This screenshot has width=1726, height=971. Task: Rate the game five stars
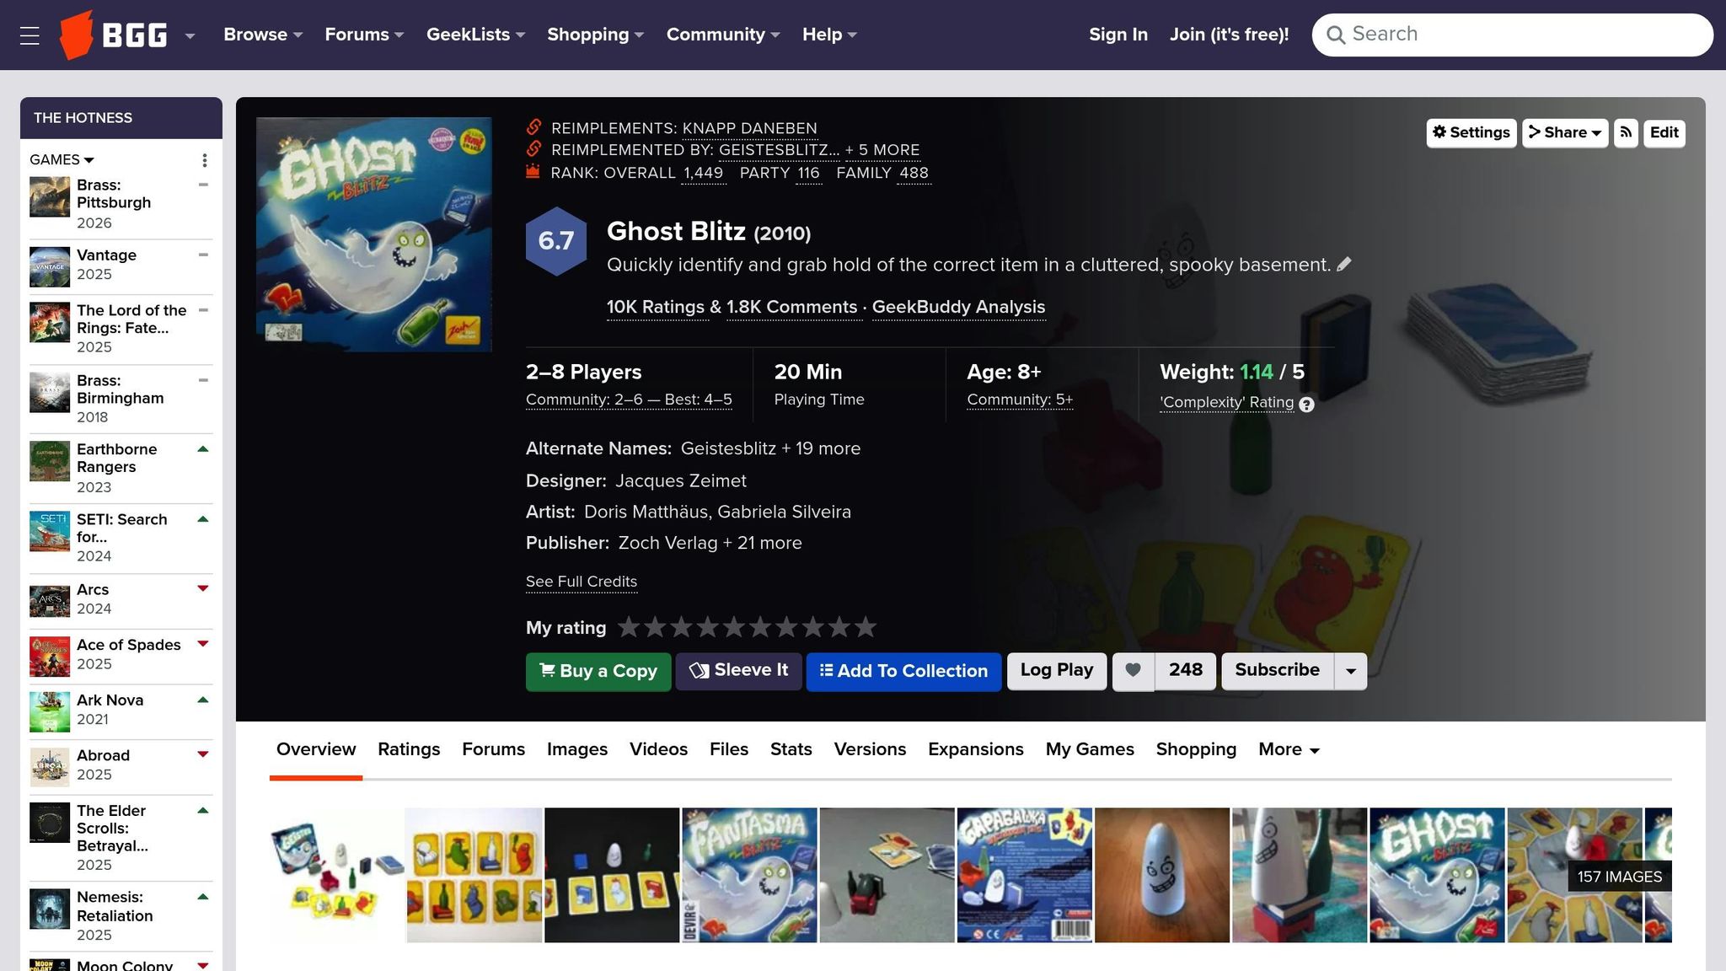click(734, 627)
